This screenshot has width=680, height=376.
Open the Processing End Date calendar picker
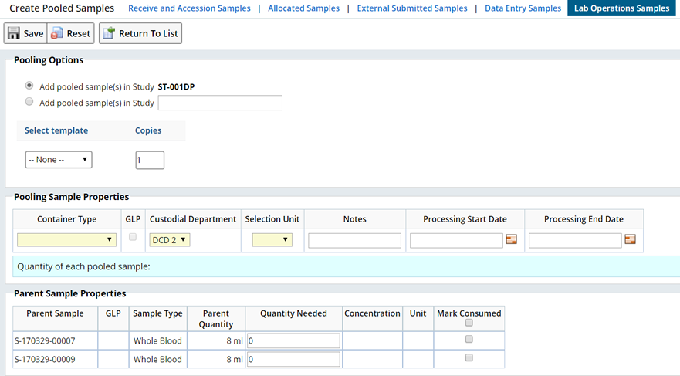tap(630, 239)
